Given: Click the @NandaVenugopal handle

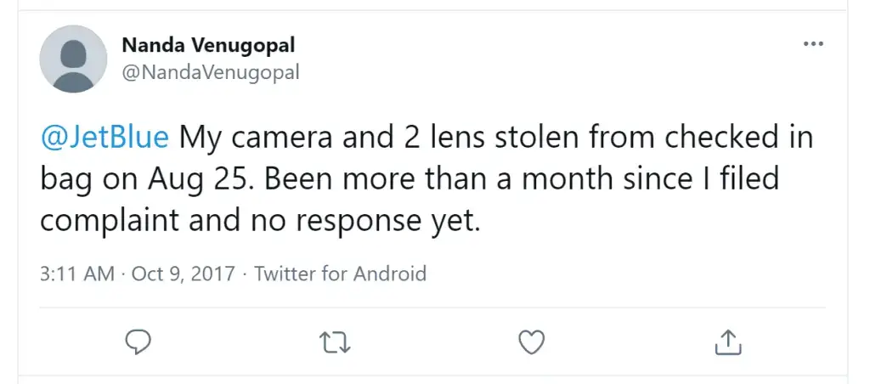Looking at the screenshot, I should pos(211,73).
